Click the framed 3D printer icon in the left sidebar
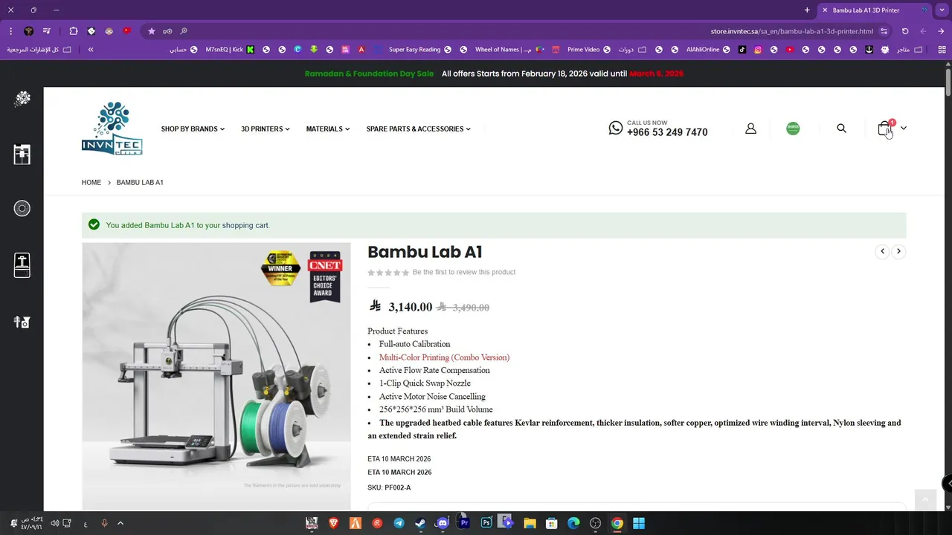 (22, 154)
